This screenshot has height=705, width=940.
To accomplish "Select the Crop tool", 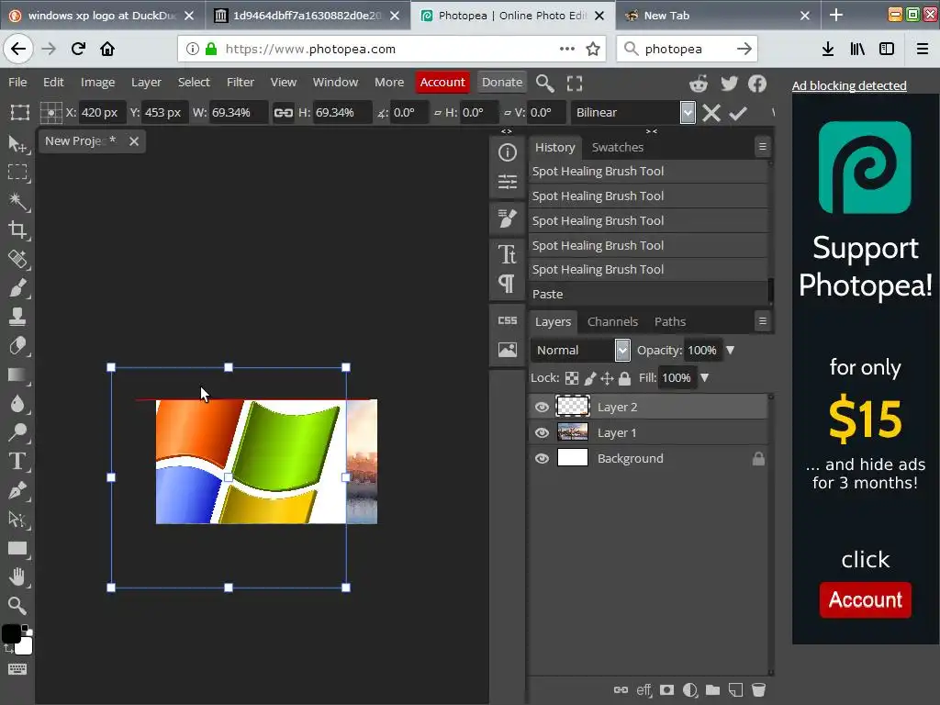I will 17,230.
